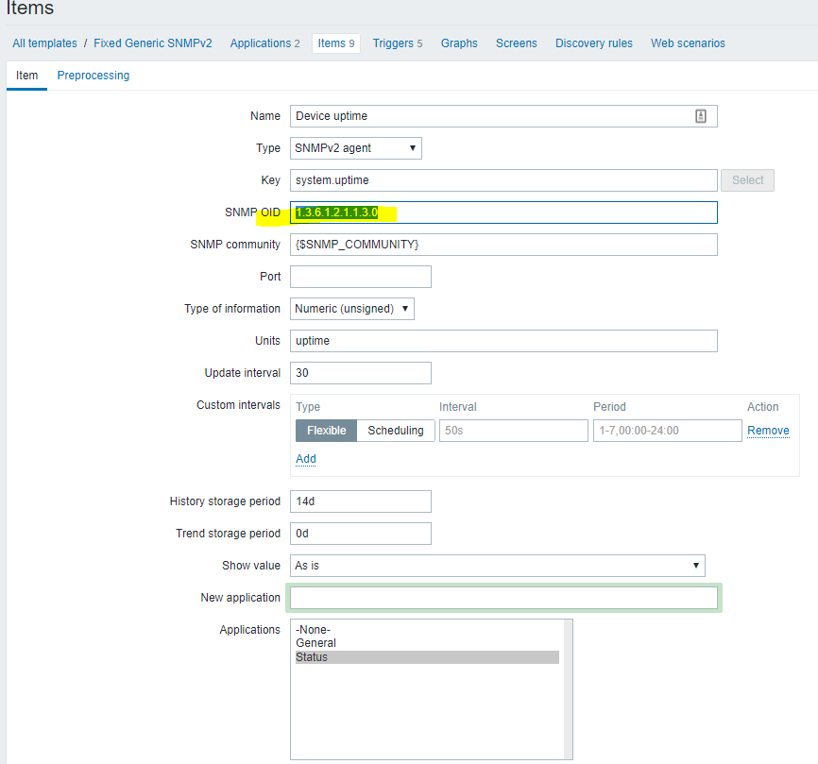Open the Web scenarios section
The height and width of the screenshot is (764, 818).
point(688,42)
